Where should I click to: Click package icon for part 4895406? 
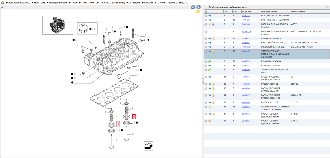tap(213, 88)
